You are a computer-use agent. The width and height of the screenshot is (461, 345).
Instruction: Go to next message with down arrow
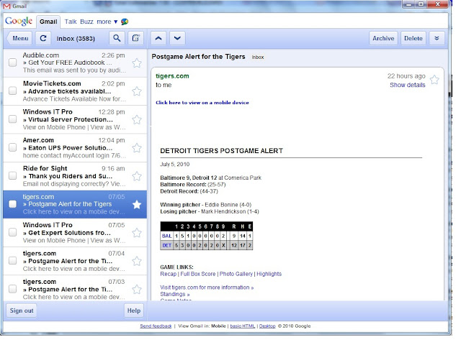(177, 38)
